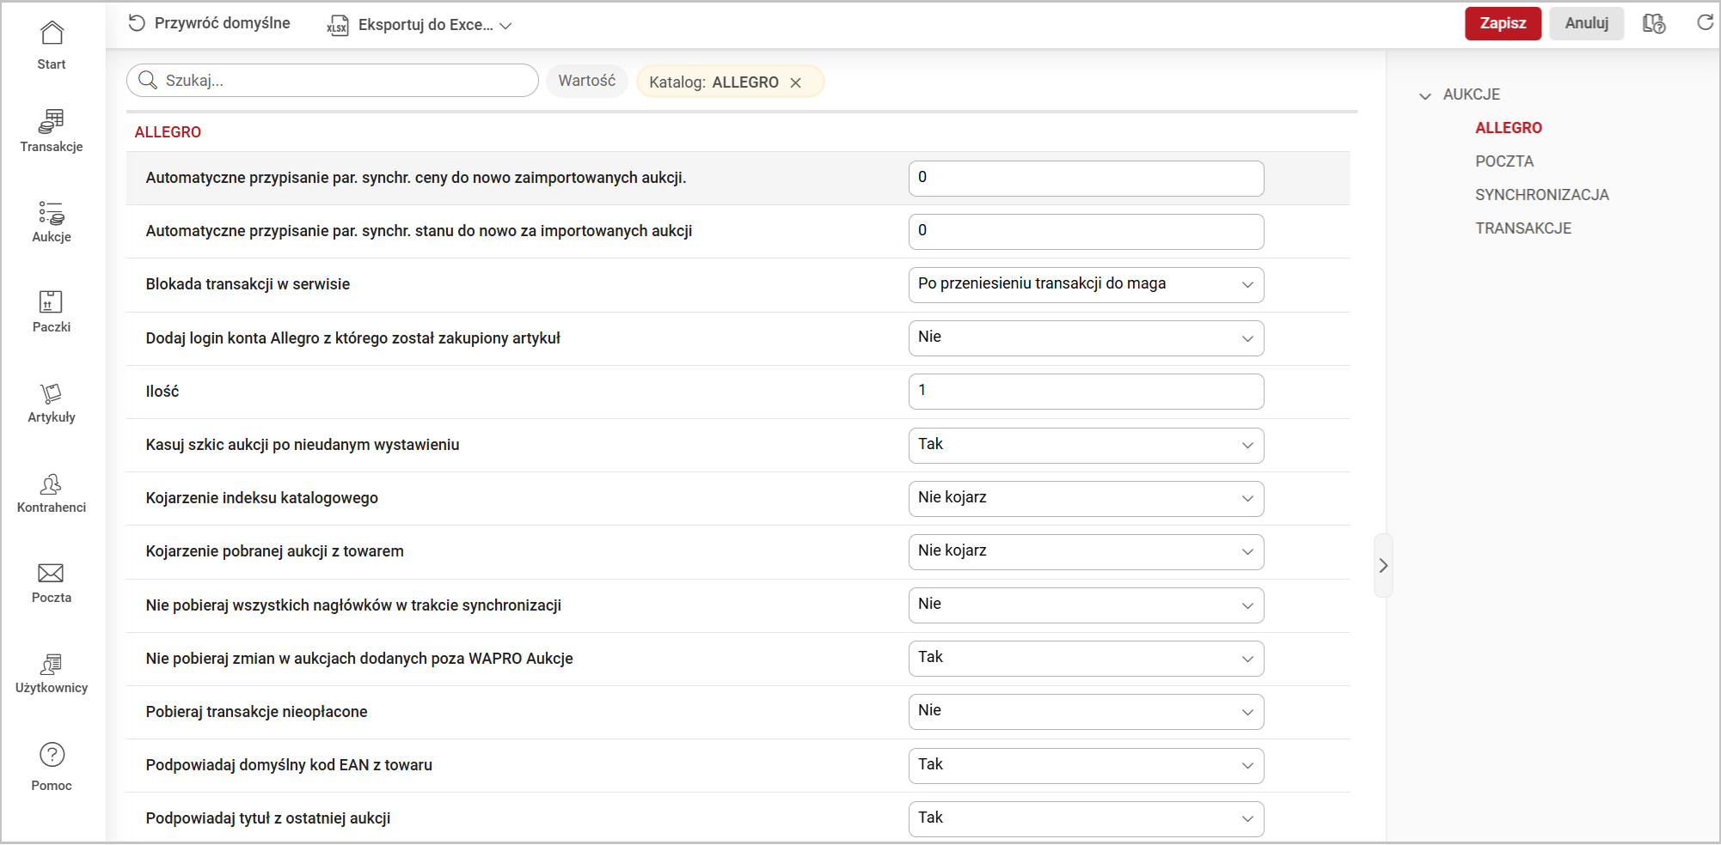Screen dimensions: 1721x845
Task: Select TRANSAKCJE in the catalog tree
Action: [1522, 228]
